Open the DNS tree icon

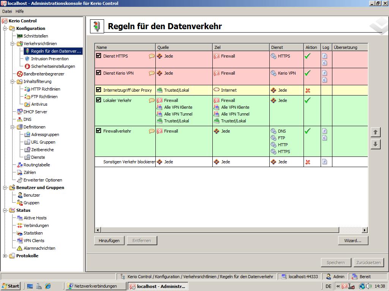point(20,119)
